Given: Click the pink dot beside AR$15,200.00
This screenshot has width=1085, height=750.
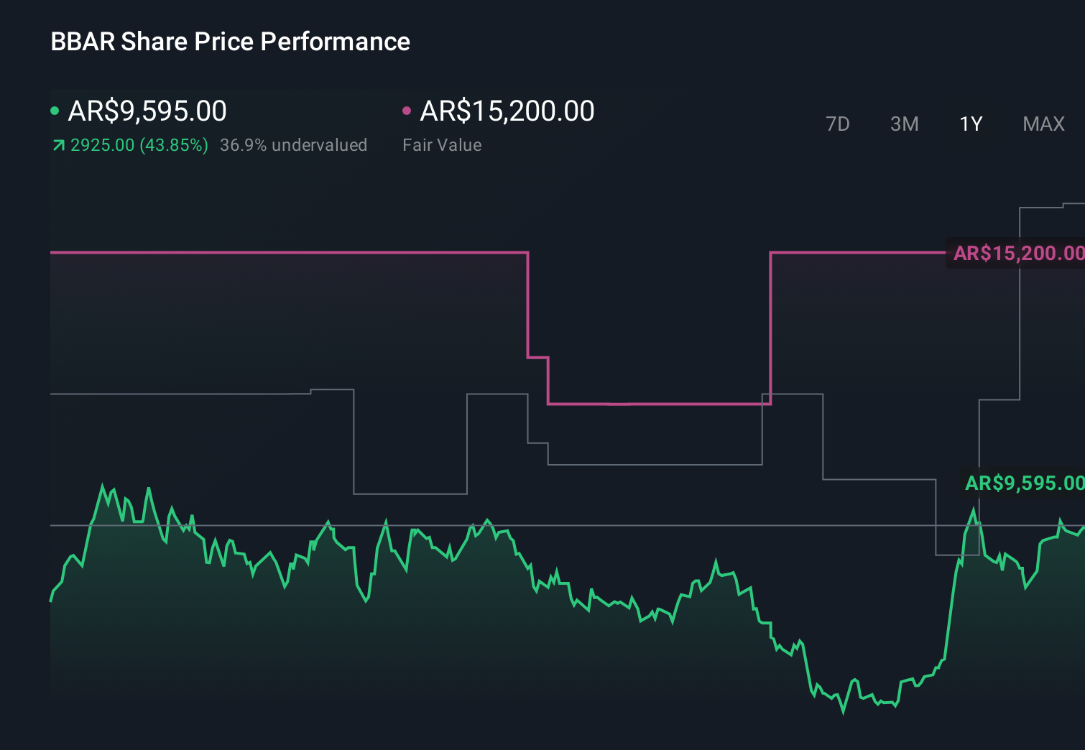Looking at the screenshot, I should click(407, 111).
